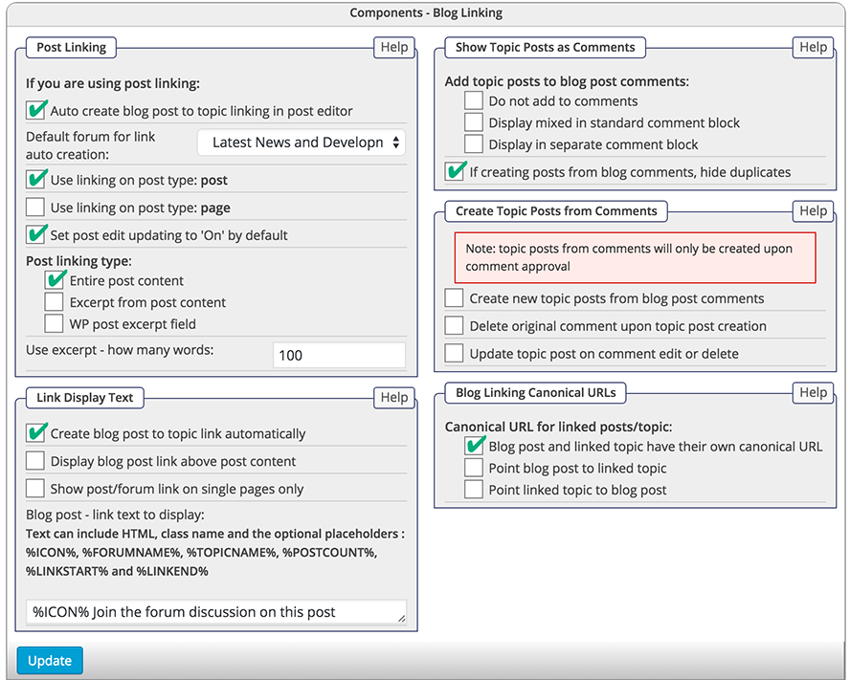This screenshot has width=850, height=680.
Task: Click the Help button for Post Linking
Action: (x=393, y=47)
